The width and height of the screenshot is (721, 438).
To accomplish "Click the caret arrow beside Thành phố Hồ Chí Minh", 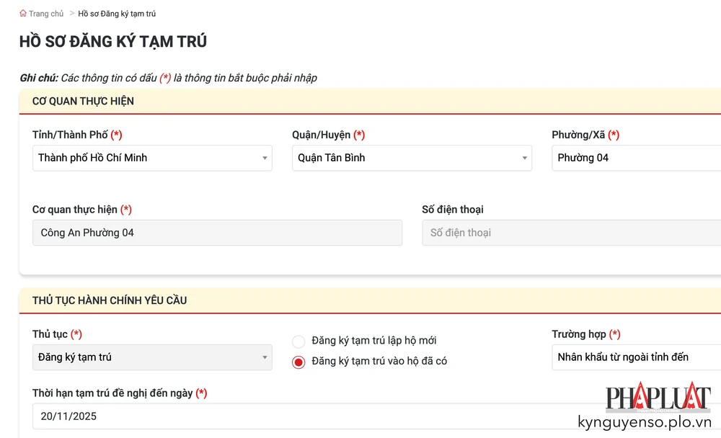I will 265,158.
